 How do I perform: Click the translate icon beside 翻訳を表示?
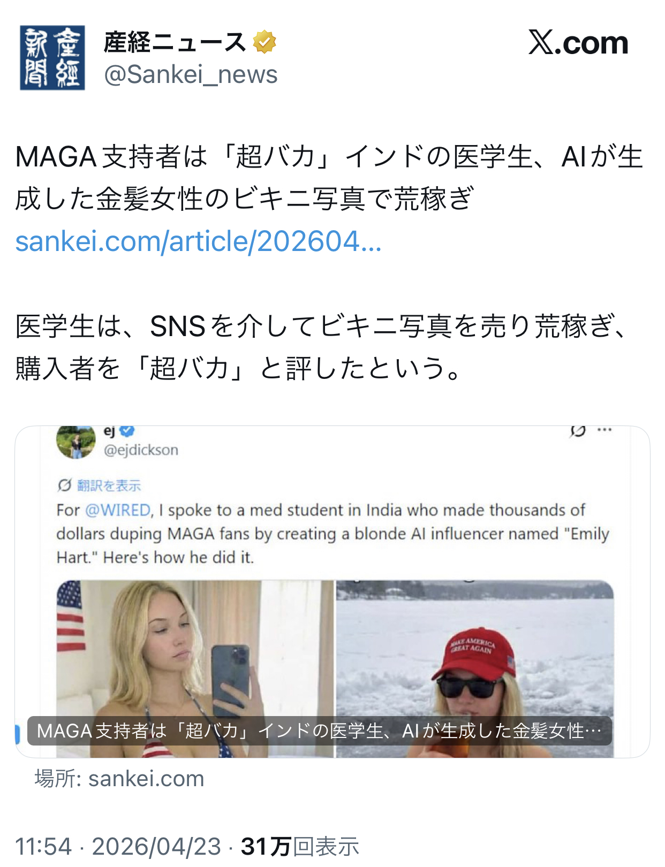point(64,485)
